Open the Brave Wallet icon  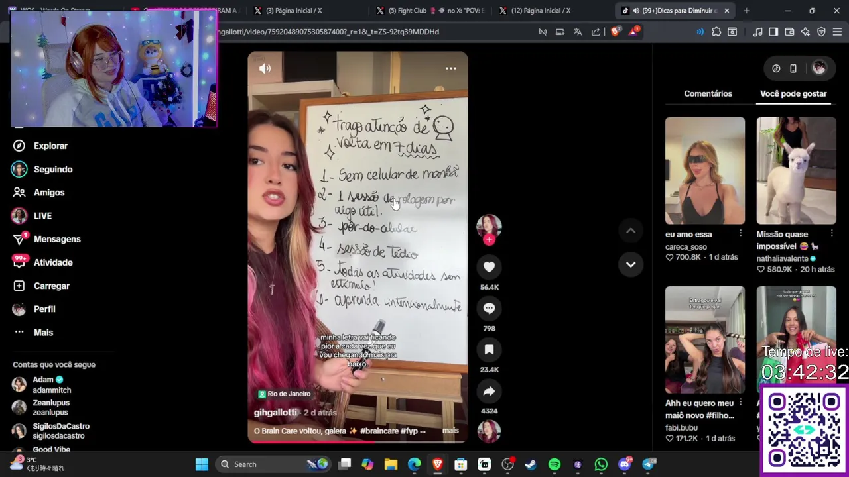click(x=789, y=32)
